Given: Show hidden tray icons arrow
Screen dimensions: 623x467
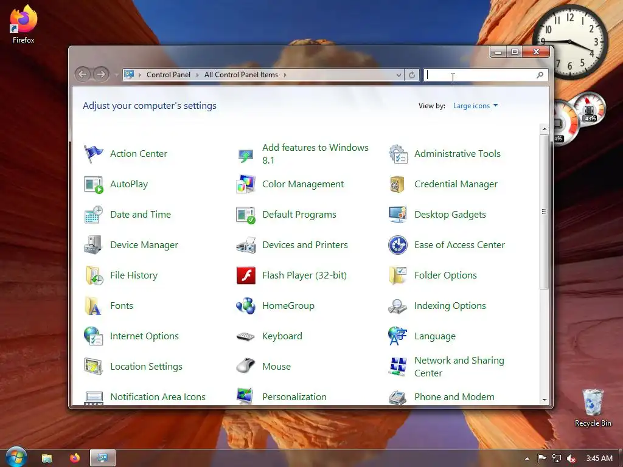Looking at the screenshot, I should 527,458.
